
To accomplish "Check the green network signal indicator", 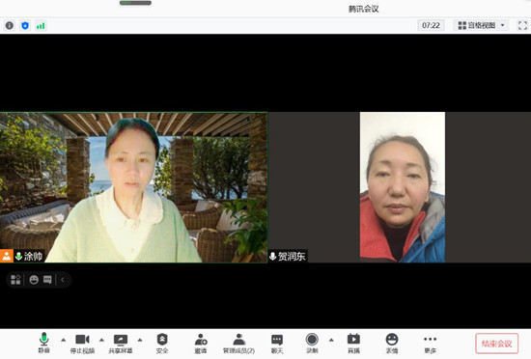I will click(41, 26).
